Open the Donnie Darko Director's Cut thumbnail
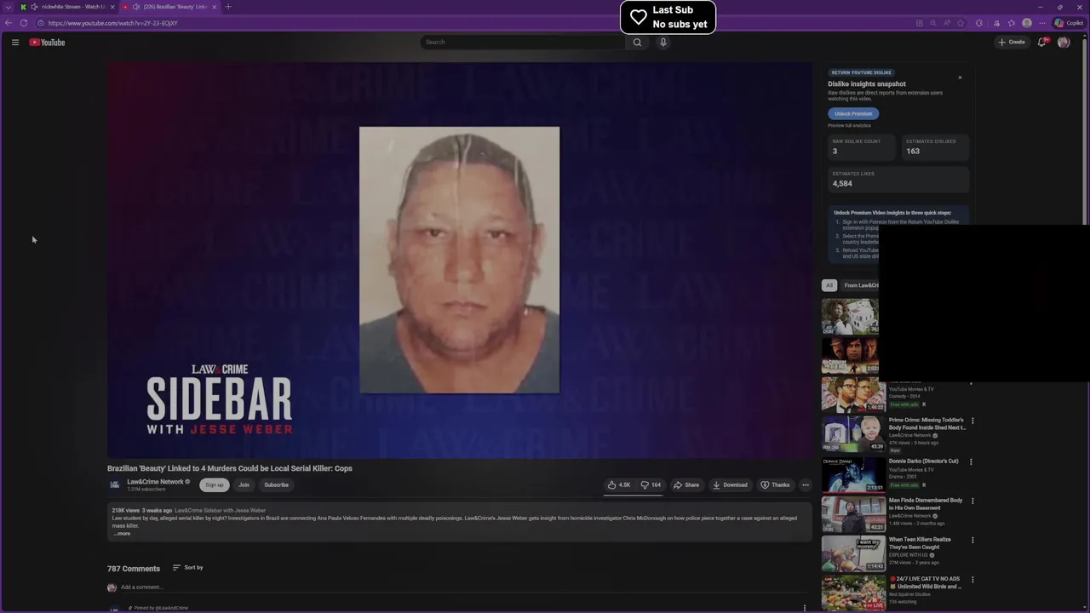1090x613 pixels. coord(853,474)
